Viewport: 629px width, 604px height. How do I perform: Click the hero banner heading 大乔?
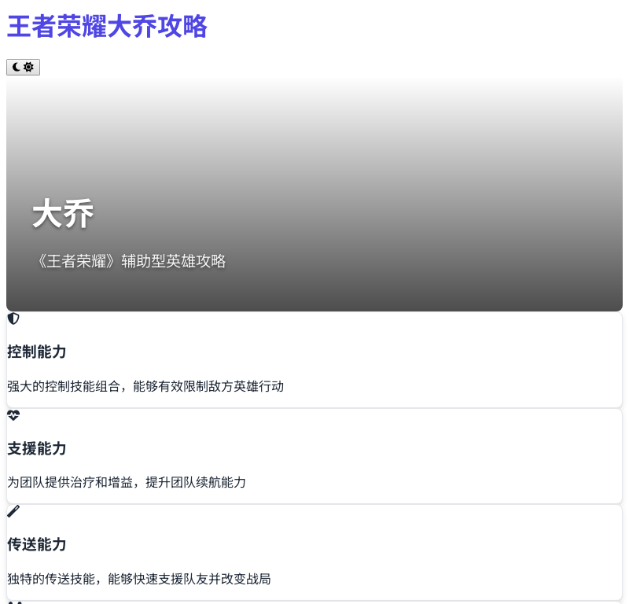click(63, 214)
